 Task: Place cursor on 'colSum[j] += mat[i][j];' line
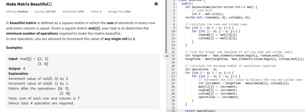(218, 38)
